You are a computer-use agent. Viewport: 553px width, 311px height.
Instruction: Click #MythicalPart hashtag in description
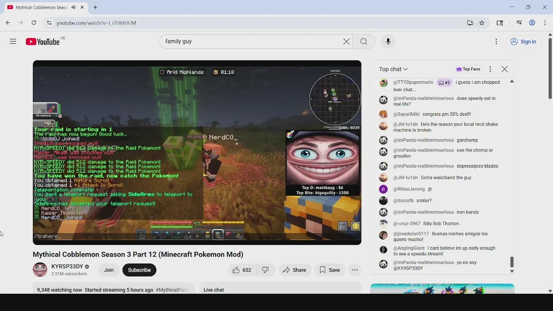(172, 290)
